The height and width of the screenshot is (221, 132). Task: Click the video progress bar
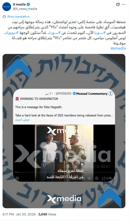64,172
